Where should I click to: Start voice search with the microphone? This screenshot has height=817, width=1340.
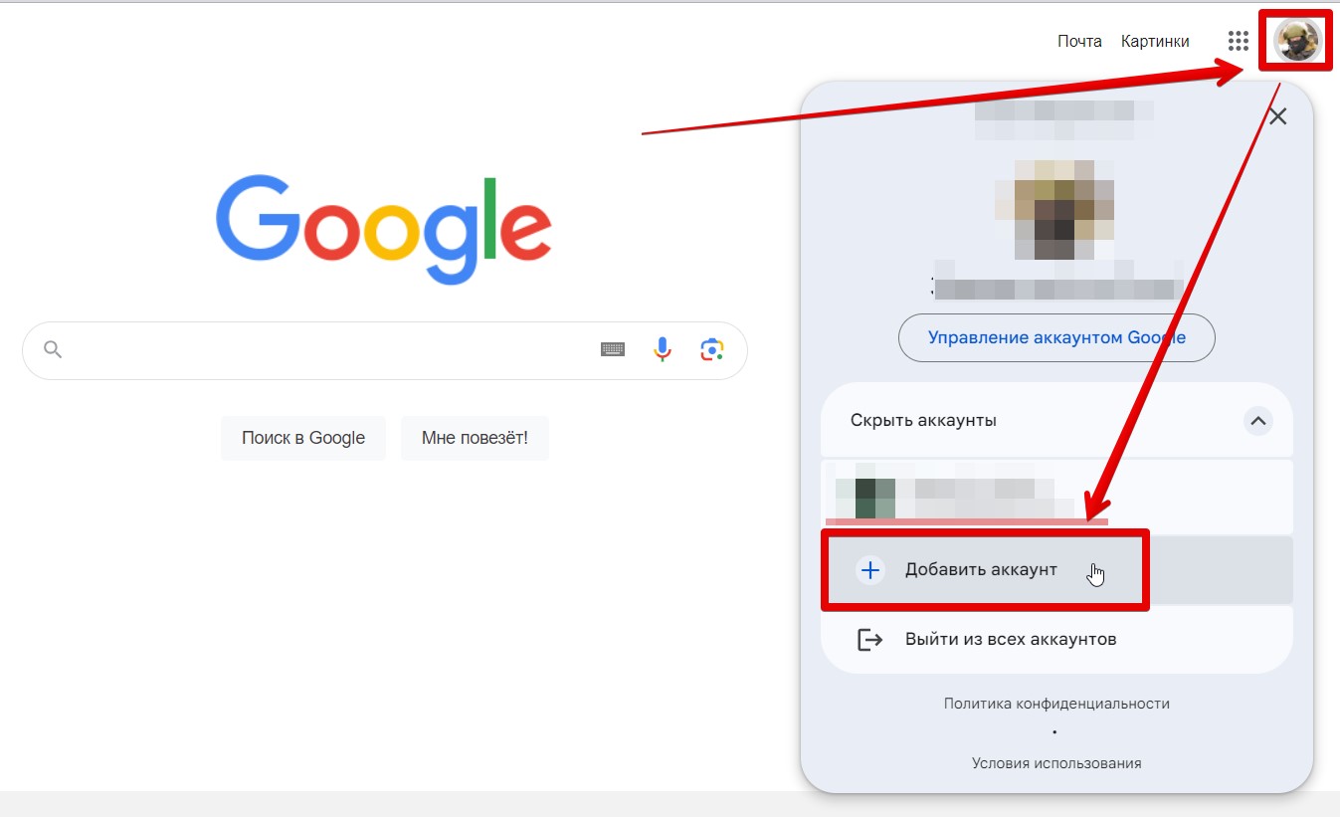(x=663, y=349)
